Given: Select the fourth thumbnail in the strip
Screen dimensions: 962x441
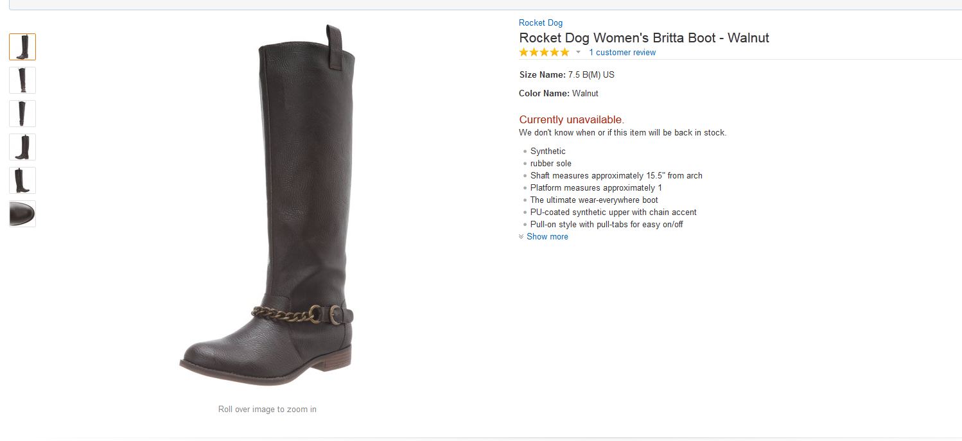Looking at the screenshot, I should coord(22,147).
